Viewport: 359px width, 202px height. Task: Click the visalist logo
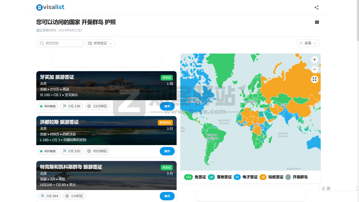[50, 7]
